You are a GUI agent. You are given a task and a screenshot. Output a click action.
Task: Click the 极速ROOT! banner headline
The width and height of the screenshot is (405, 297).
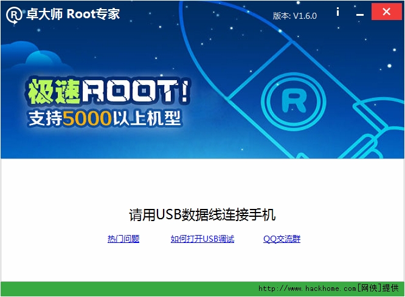coord(108,91)
